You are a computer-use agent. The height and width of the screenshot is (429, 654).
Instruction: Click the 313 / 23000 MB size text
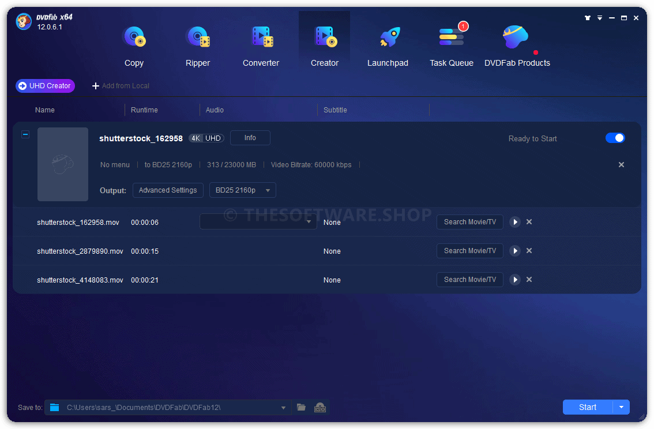click(x=231, y=165)
